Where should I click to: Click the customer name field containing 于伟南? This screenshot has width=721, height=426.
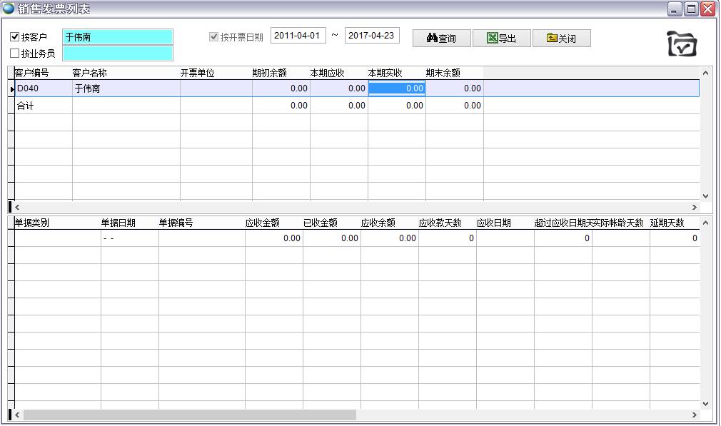tap(118, 37)
